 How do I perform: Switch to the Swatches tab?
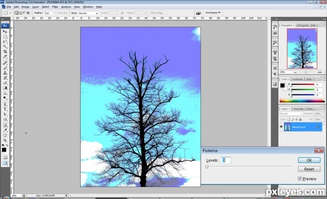coord(298,79)
